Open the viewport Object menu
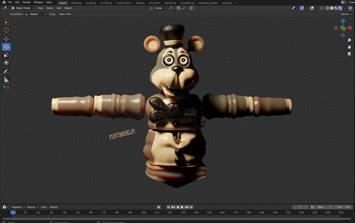The image size is (355, 223). pyautogui.click(x=68, y=8)
